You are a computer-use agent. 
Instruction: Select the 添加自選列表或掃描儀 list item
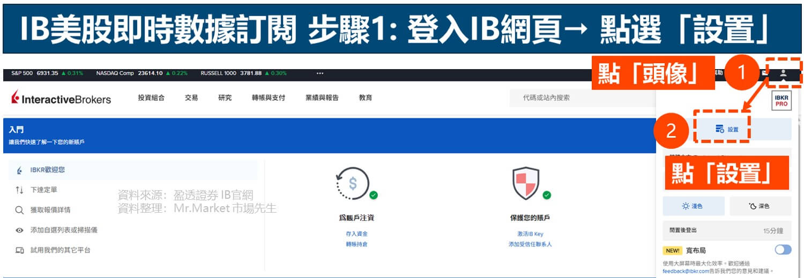(x=133, y=230)
